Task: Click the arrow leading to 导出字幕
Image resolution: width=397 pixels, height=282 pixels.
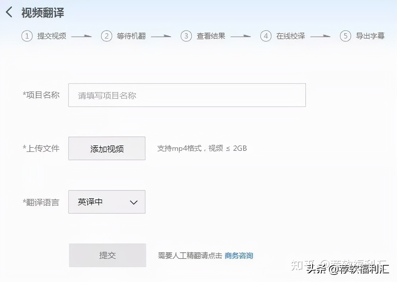Action: (x=320, y=36)
